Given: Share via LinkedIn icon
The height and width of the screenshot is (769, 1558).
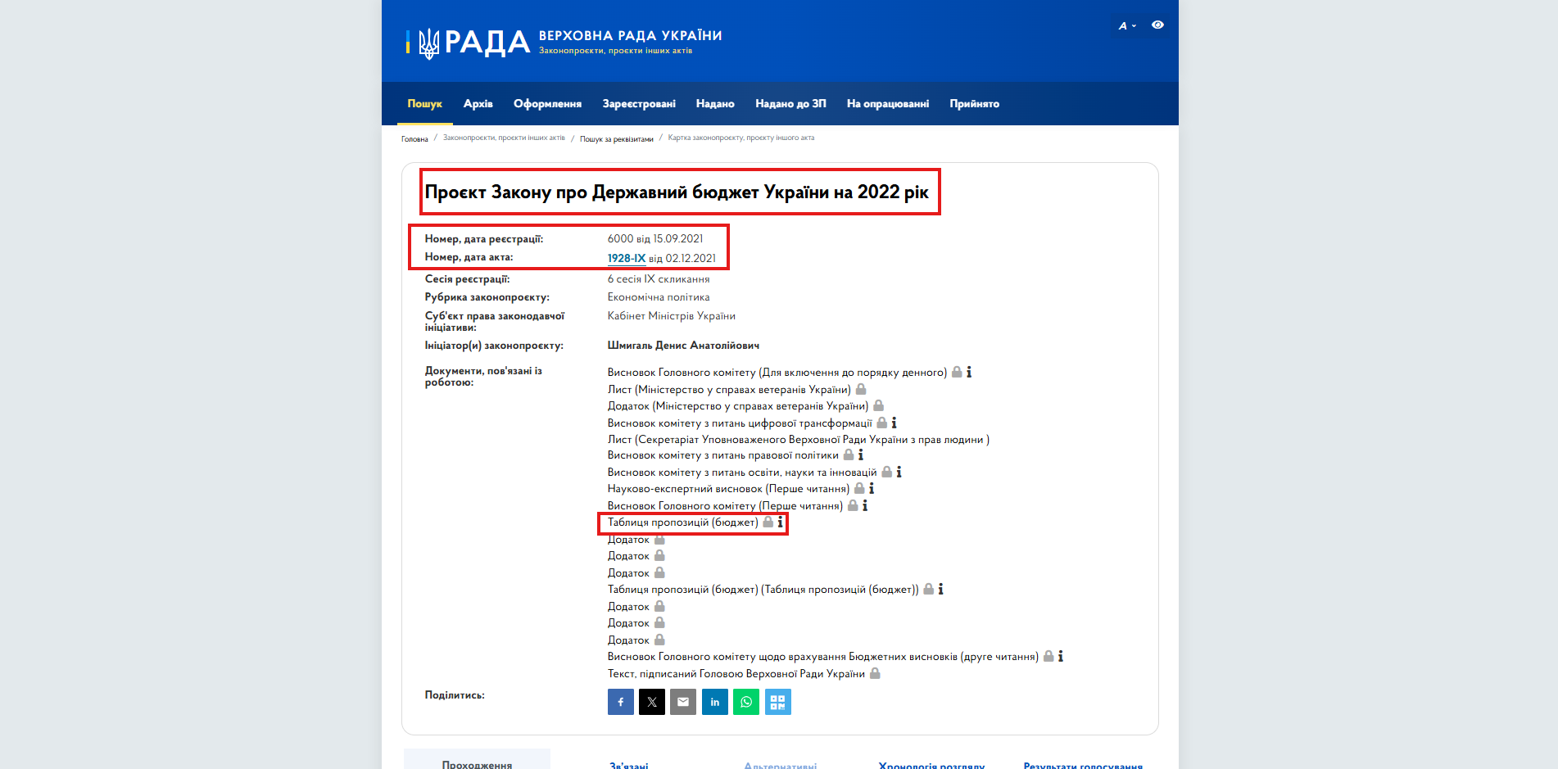Looking at the screenshot, I should (714, 702).
